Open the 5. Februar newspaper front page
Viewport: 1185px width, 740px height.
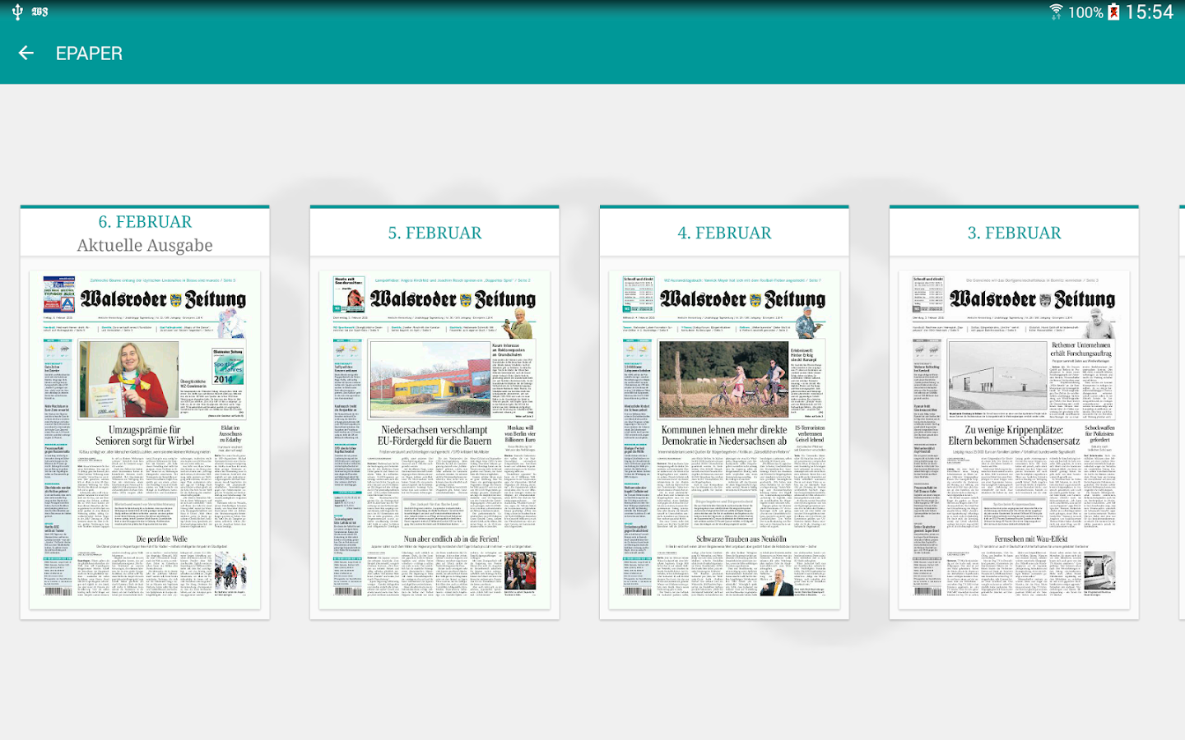(x=434, y=440)
